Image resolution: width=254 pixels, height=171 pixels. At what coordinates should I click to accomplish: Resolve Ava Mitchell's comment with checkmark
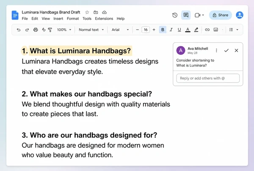click(226, 50)
